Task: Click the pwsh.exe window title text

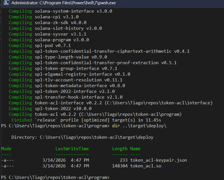Action: [64, 3]
